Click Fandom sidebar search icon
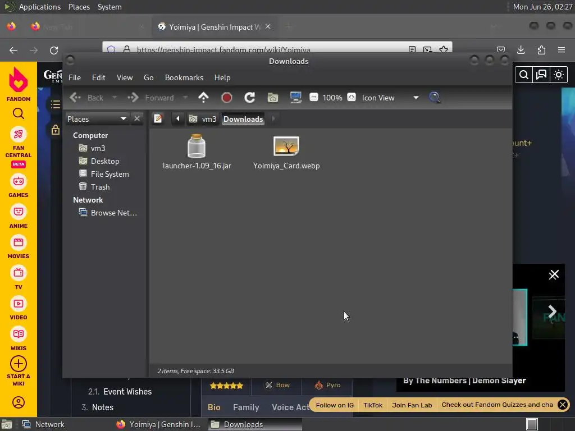 [x=19, y=113]
